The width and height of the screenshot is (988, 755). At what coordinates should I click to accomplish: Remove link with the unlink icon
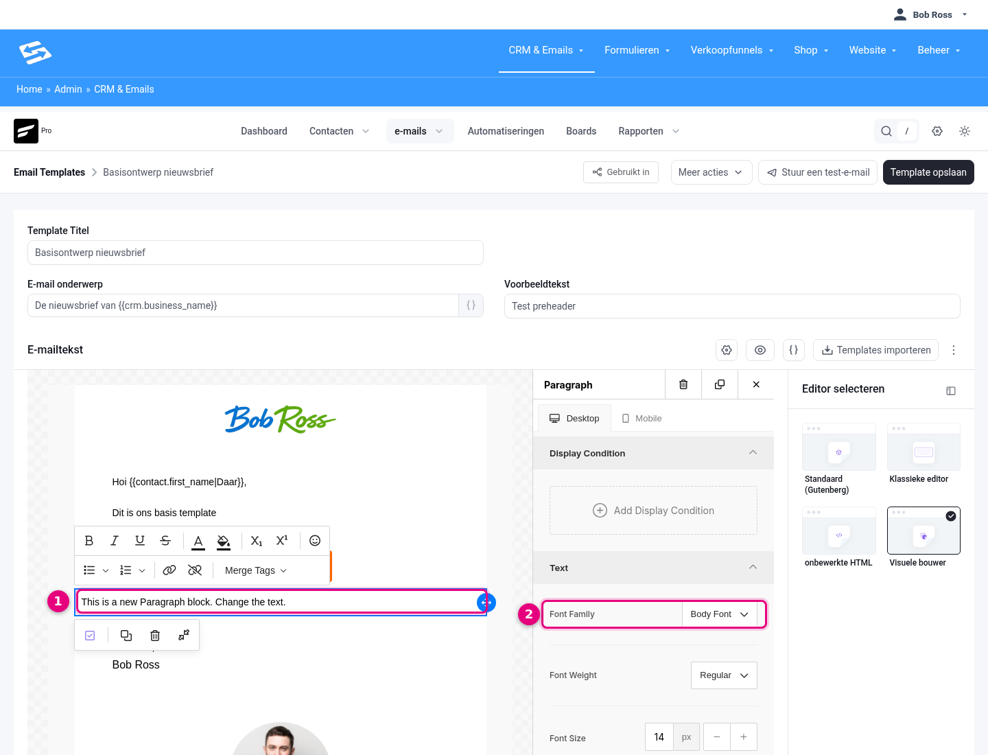pyautogui.click(x=195, y=570)
